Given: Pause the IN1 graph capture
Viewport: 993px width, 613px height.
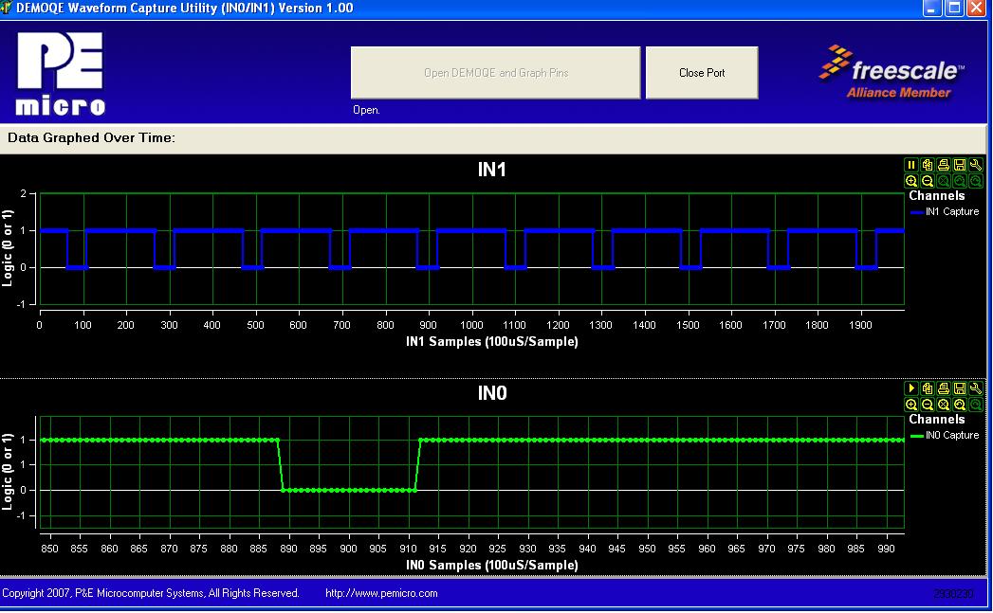Looking at the screenshot, I should [911, 165].
